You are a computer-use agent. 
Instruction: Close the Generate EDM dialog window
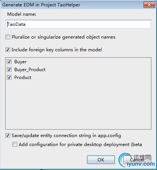point(149,5)
